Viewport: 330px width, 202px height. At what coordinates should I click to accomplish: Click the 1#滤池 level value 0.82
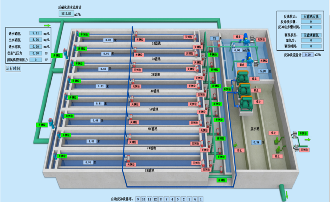click(108, 40)
